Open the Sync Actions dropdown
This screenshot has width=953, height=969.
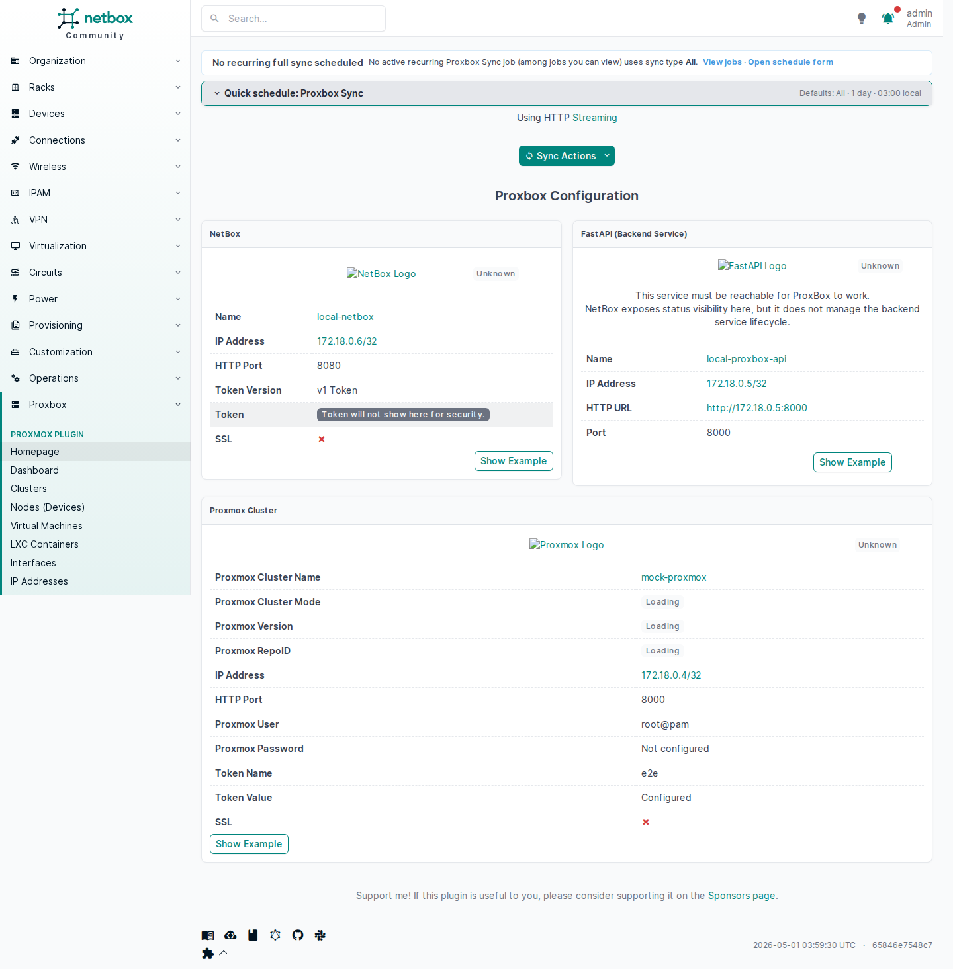[567, 156]
